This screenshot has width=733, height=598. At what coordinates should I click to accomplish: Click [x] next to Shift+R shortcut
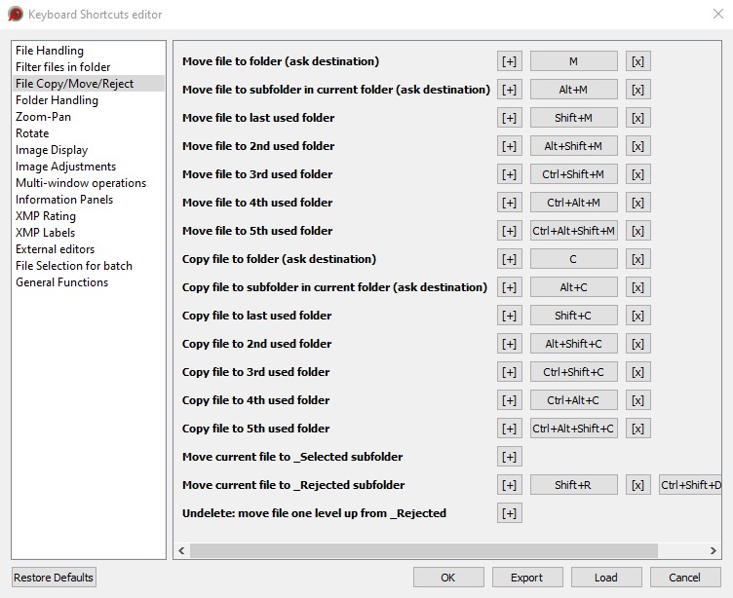coord(637,485)
